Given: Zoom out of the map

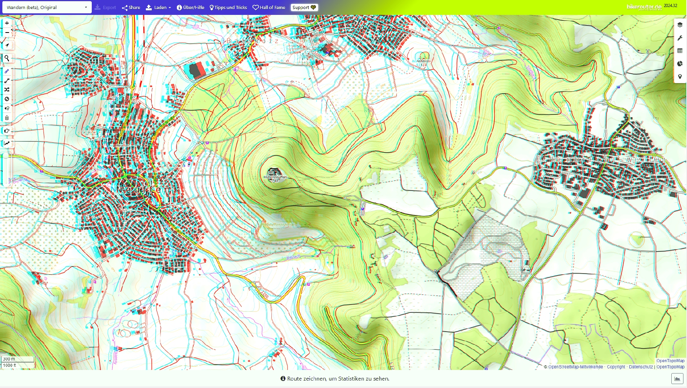Looking at the screenshot, I should (7, 33).
